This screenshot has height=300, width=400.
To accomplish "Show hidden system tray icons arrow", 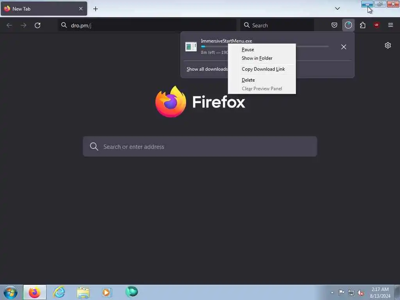I will click(332, 293).
